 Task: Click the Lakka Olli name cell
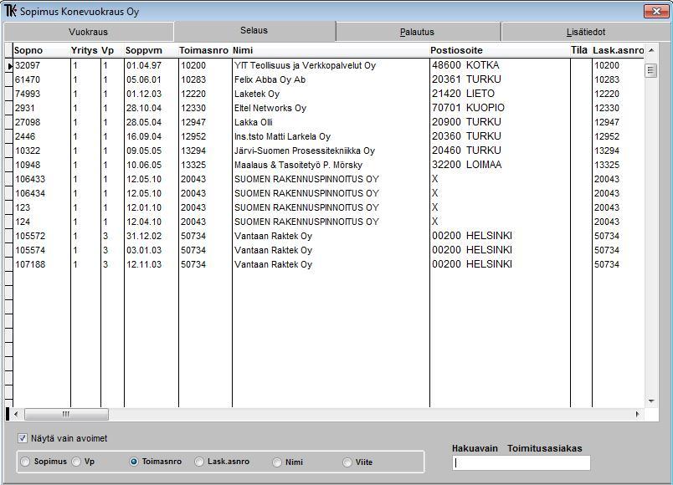coord(331,122)
